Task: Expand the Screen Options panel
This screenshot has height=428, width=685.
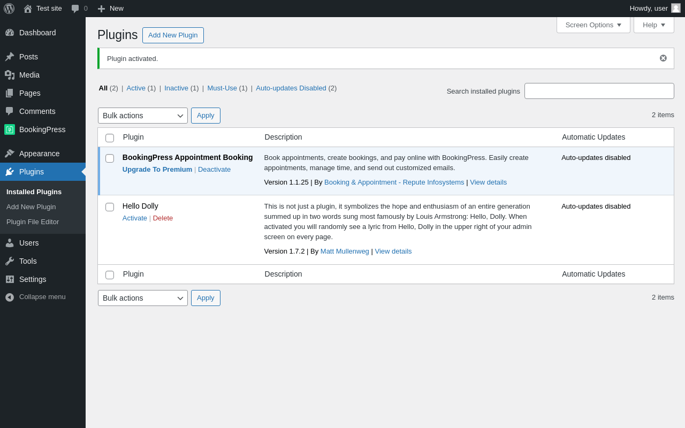Action: [593, 25]
